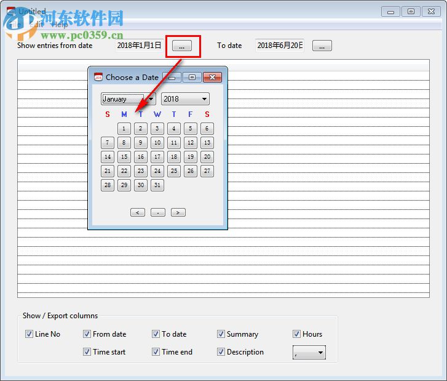Select day 20 in the calendar
The height and width of the screenshot is (381, 447).
[207, 157]
